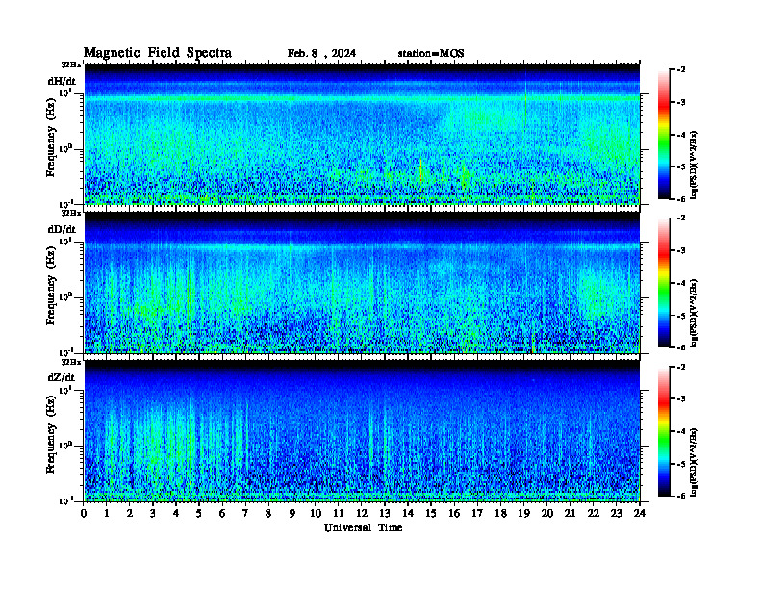Click hour '24' on the Universal Time axis
The image size is (762, 589).
point(640,513)
